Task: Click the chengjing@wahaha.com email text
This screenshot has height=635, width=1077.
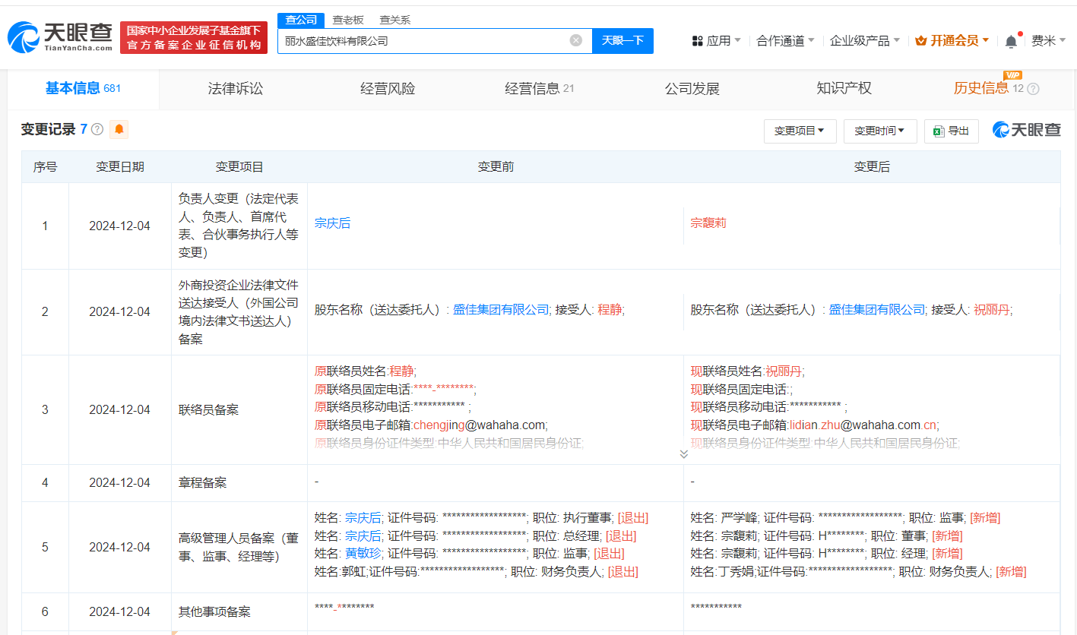Action: coord(480,425)
